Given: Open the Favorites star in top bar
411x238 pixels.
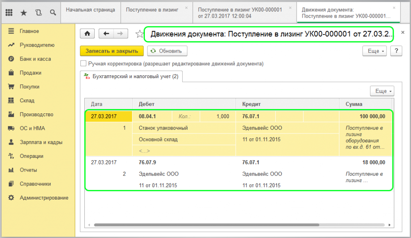Looking at the screenshot, I should (x=24, y=12).
